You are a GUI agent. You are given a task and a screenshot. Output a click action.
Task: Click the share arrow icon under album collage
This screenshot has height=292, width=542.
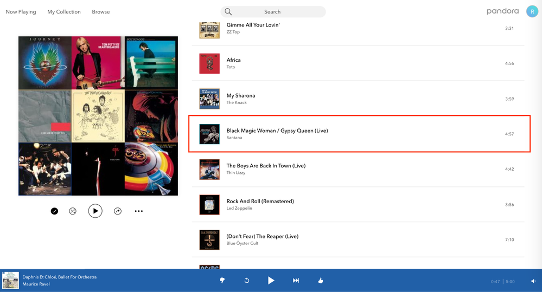pos(118,211)
